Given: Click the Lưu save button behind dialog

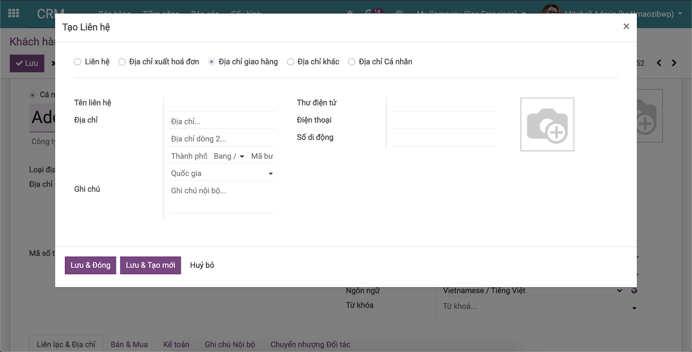Looking at the screenshot, I should (27, 63).
